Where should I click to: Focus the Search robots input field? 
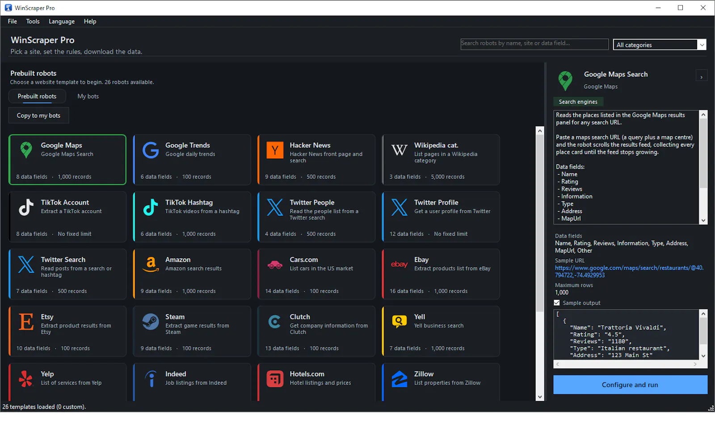pyautogui.click(x=534, y=44)
